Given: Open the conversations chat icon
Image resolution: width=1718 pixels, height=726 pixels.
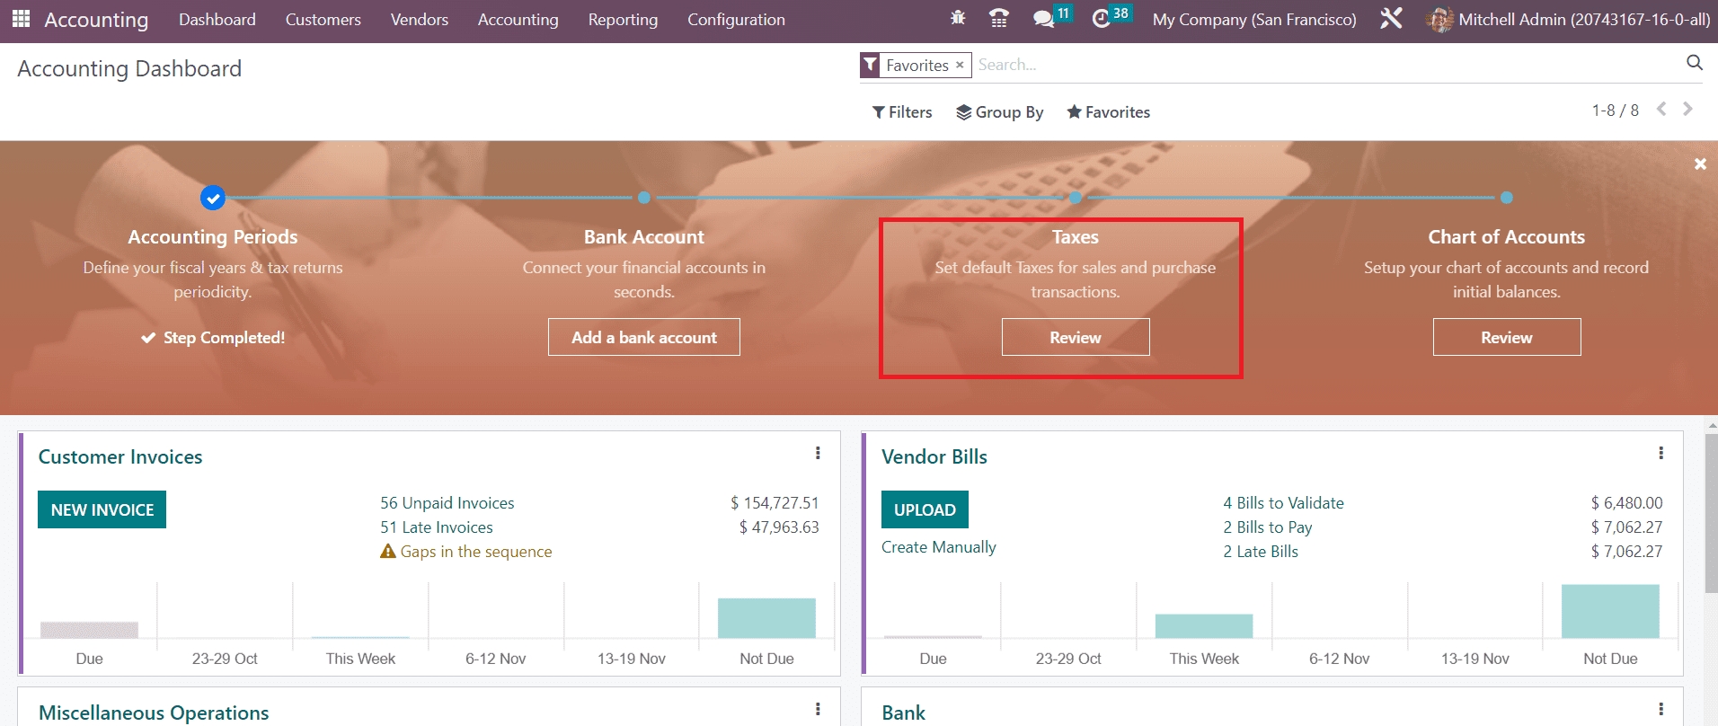Looking at the screenshot, I should [x=1043, y=19].
